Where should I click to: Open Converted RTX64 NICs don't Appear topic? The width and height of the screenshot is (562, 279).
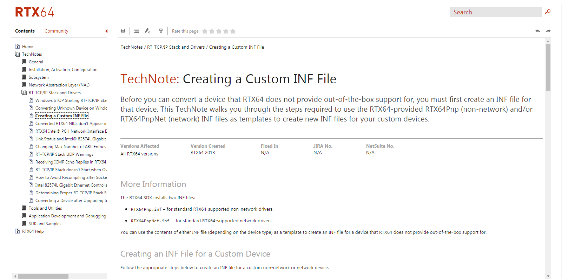pyautogui.click(x=71, y=123)
